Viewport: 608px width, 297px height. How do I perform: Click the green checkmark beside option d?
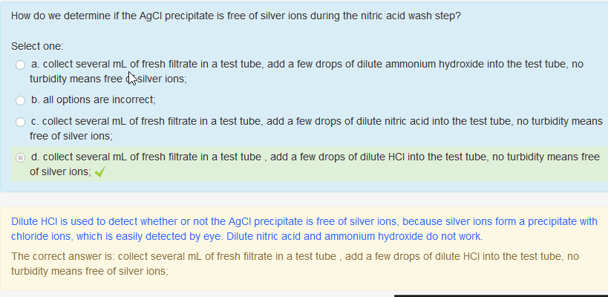[x=99, y=172]
